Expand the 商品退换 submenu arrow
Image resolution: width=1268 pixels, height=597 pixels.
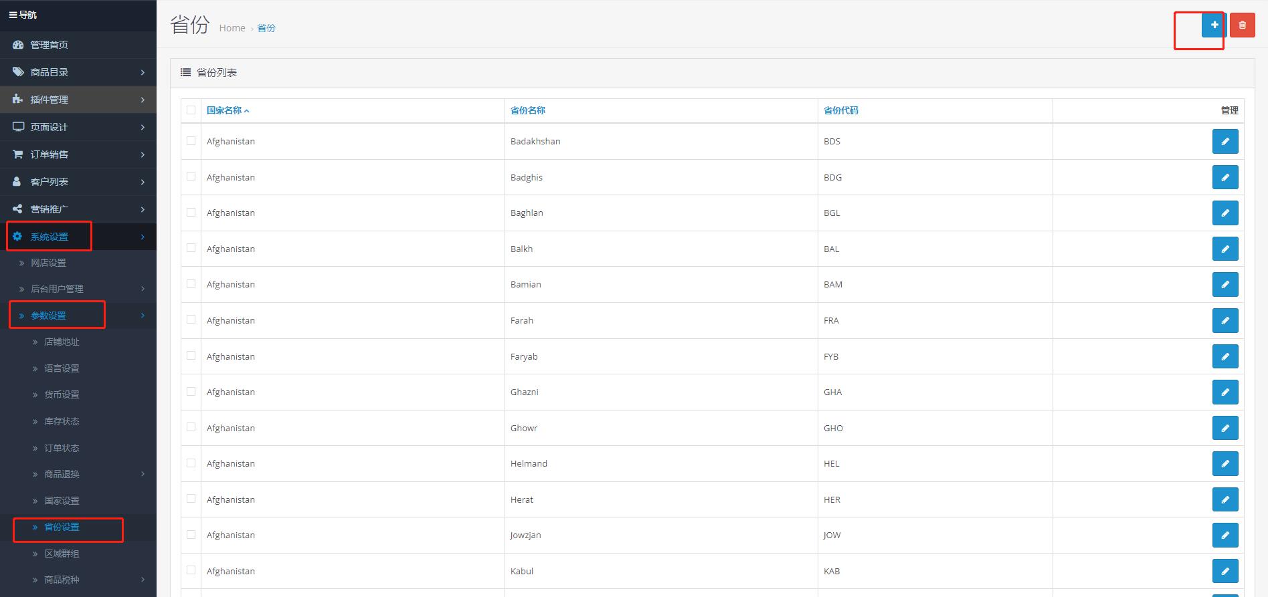[x=143, y=474]
